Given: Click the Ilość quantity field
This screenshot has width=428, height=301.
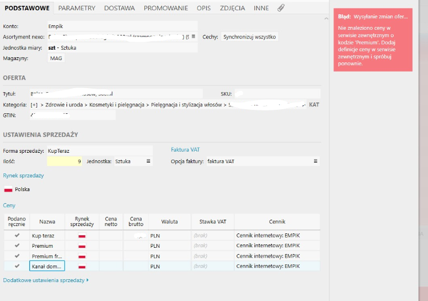Looking at the screenshot, I should click(x=64, y=161).
